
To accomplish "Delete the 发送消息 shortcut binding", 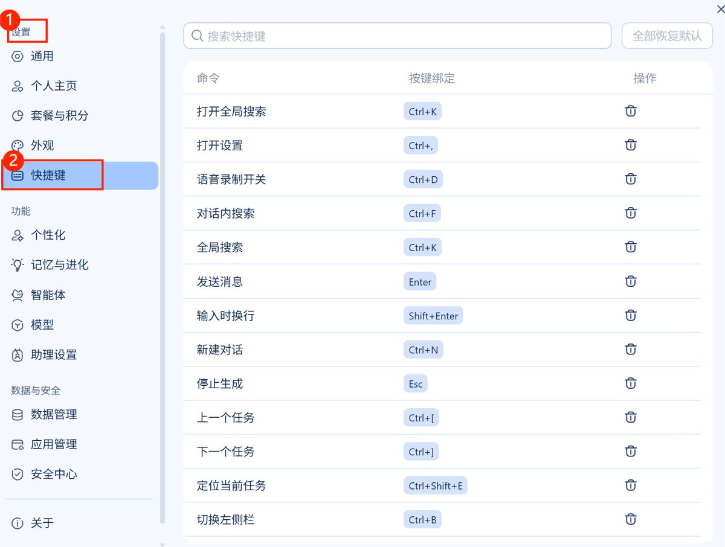I will click(631, 281).
